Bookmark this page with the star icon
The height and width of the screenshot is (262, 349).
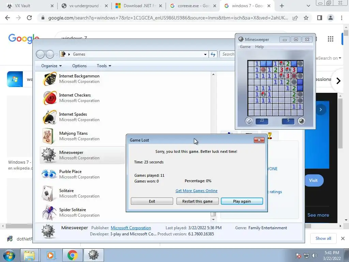click(x=306, y=18)
